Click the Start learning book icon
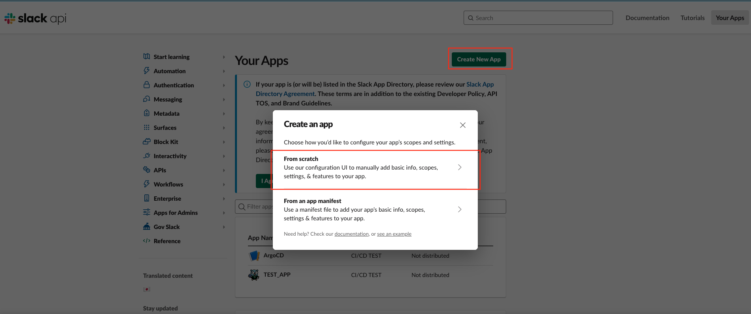751x314 pixels. [x=147, y=57]
